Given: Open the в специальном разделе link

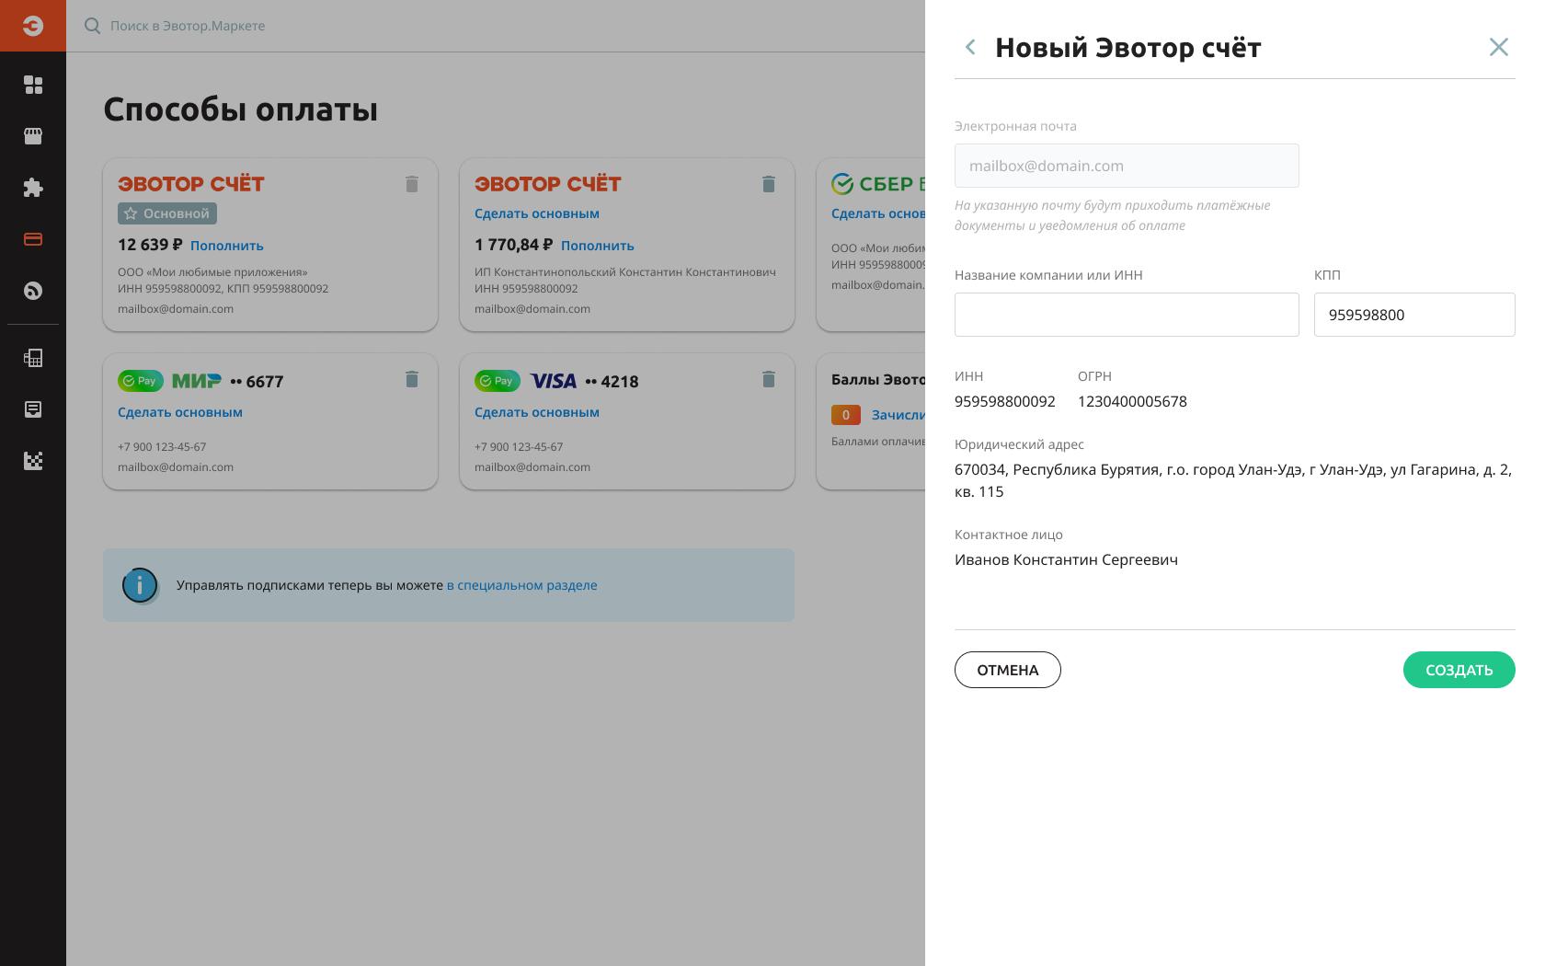Looking at the screenshot, I should [521, 585].
